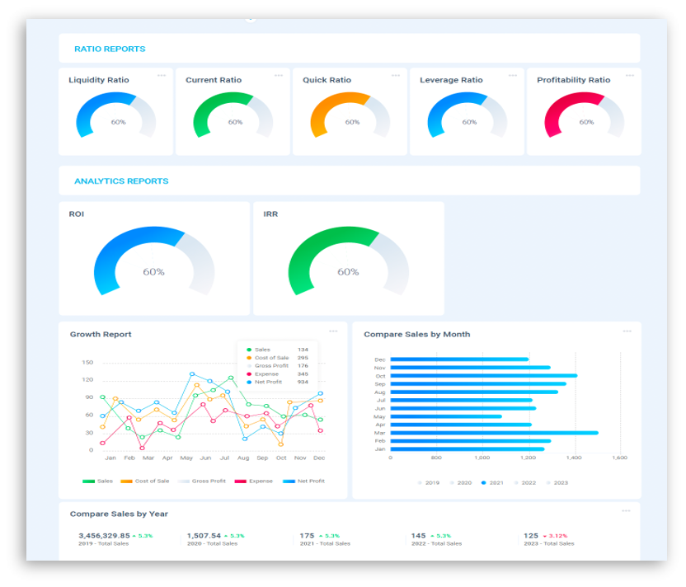Open the Growth Report options menu
This screenshot has width=686, height=587.
(332, 330)
